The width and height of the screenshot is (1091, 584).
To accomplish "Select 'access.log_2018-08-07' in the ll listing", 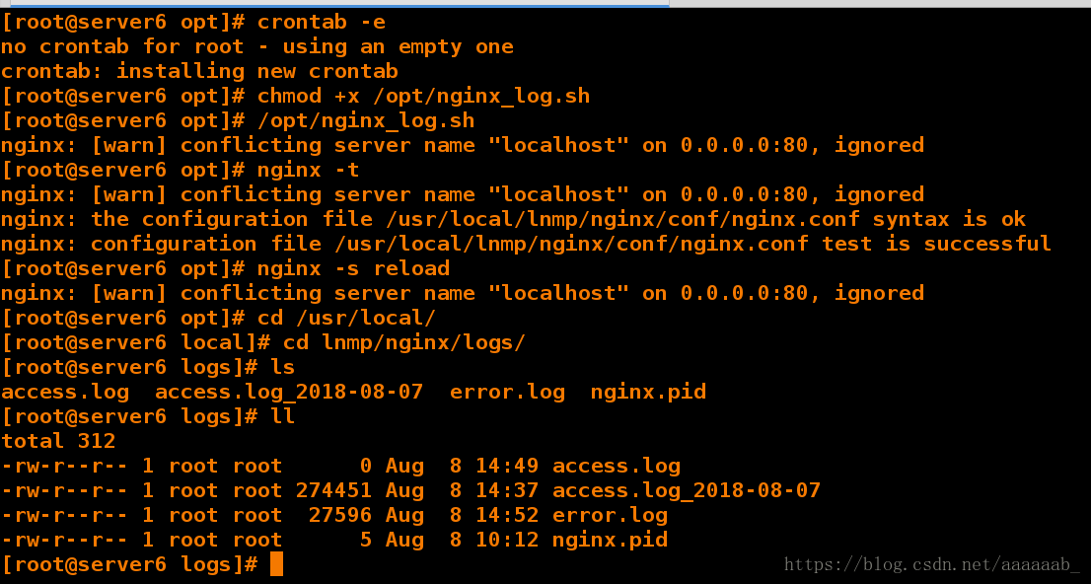I will [687, 490].
